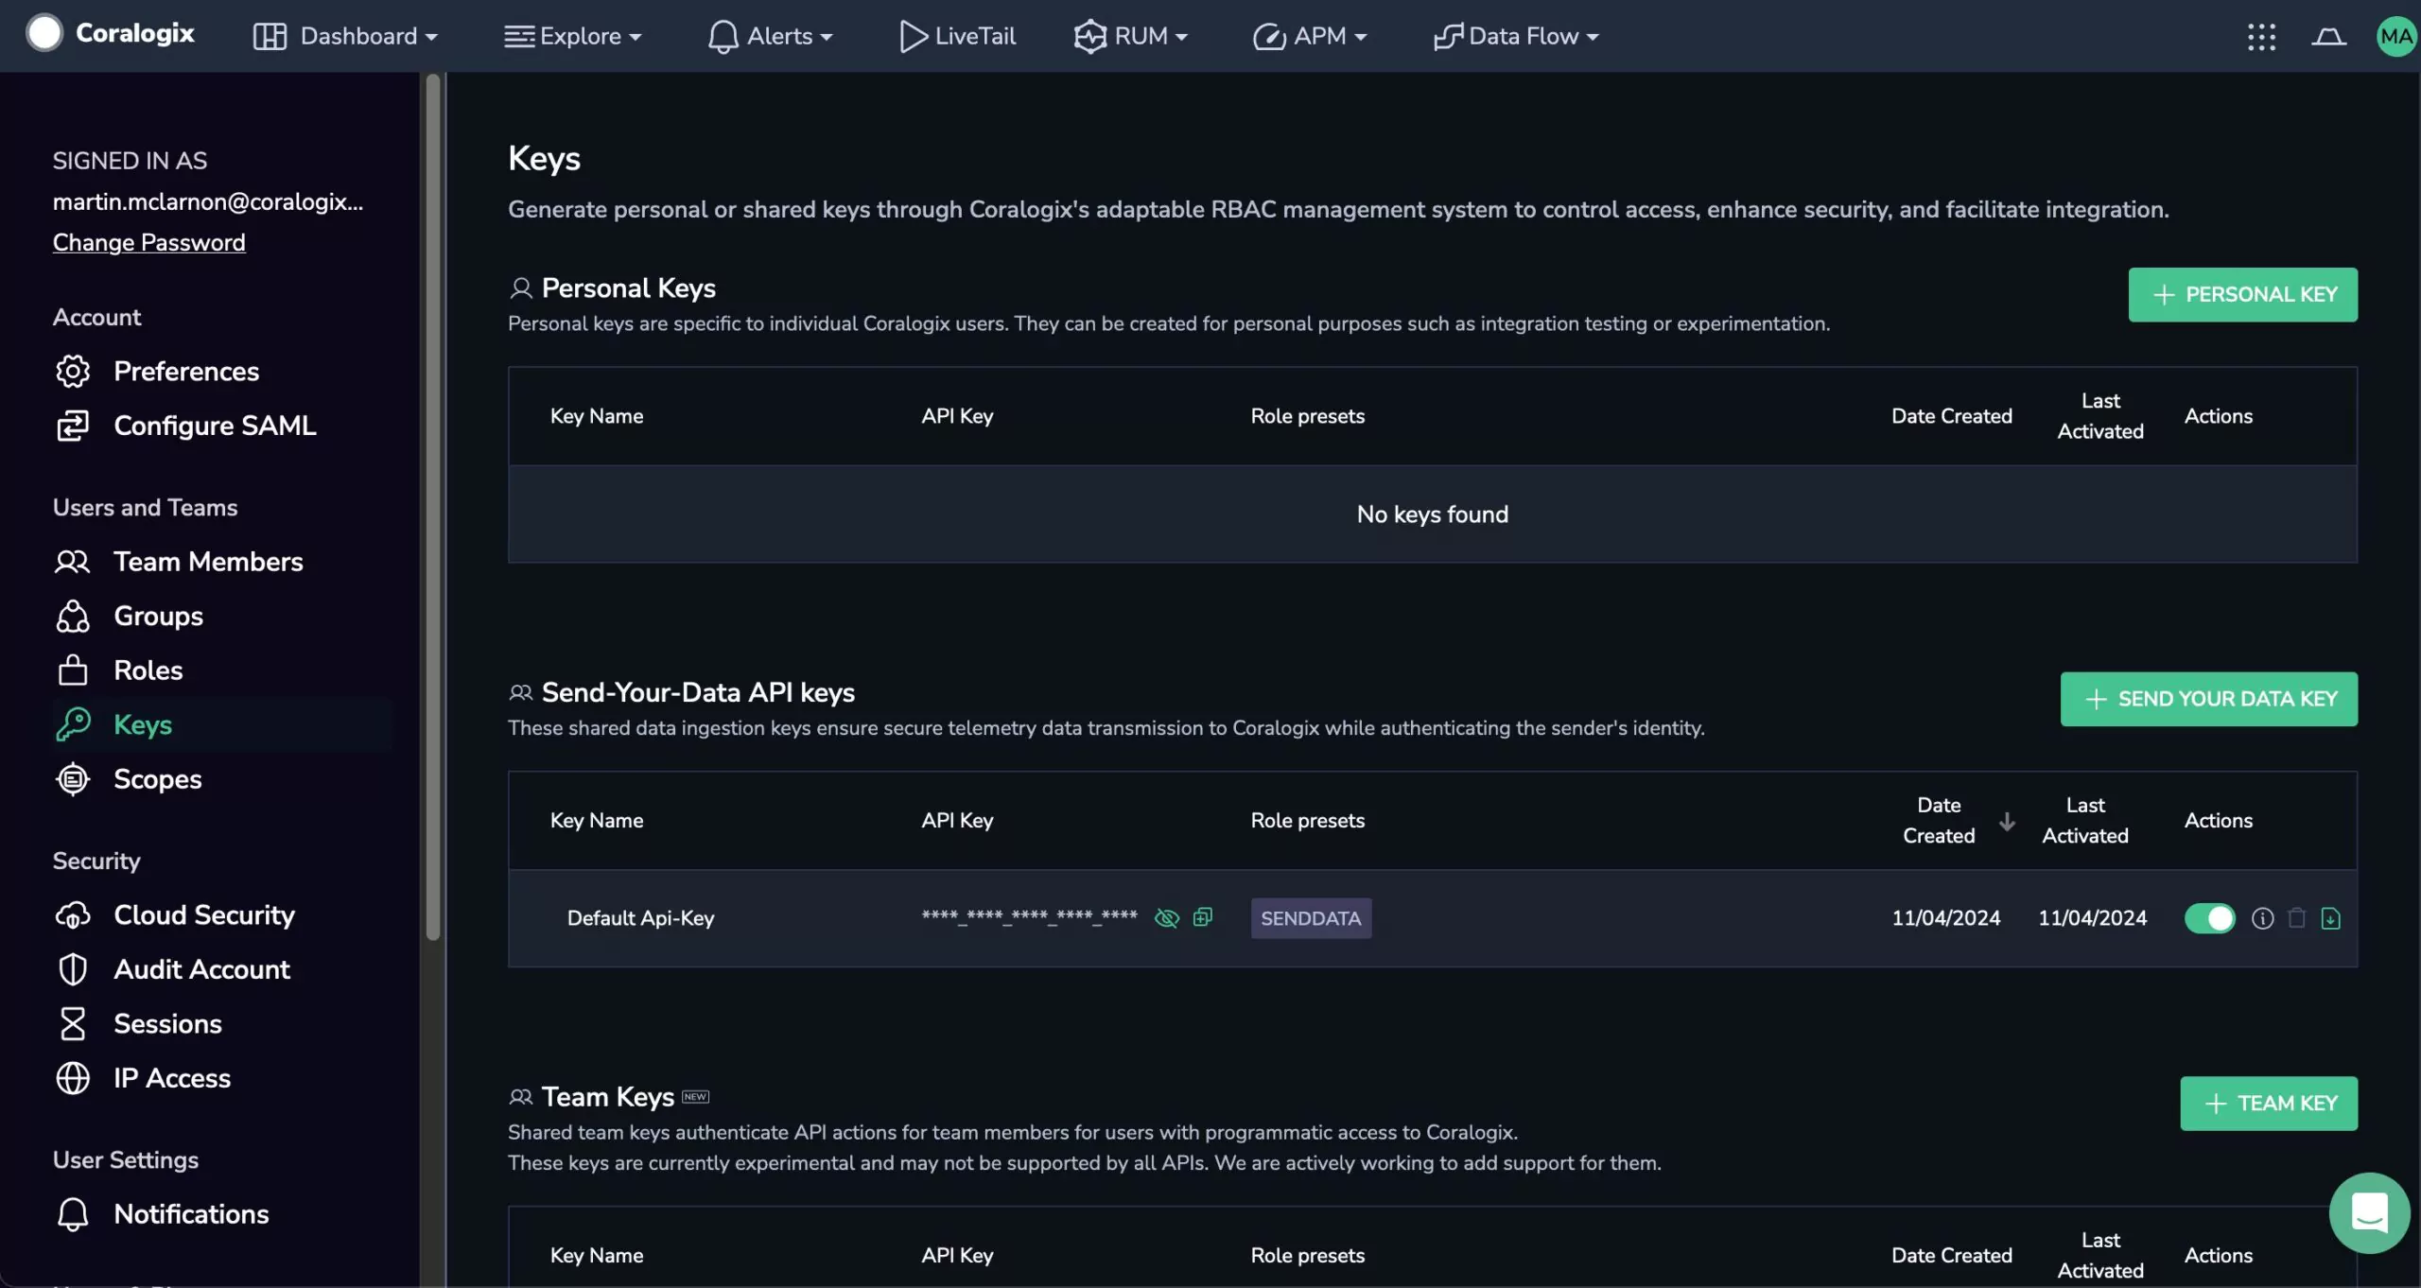This screenshot has width=2421, height=1288.
Task: Copy the Default Api-Key to clipboard
Action: (x=1203, y=917)
